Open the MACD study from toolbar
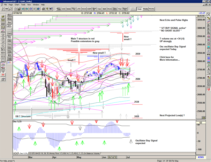The image size is (211, 162). pos(84,9)
